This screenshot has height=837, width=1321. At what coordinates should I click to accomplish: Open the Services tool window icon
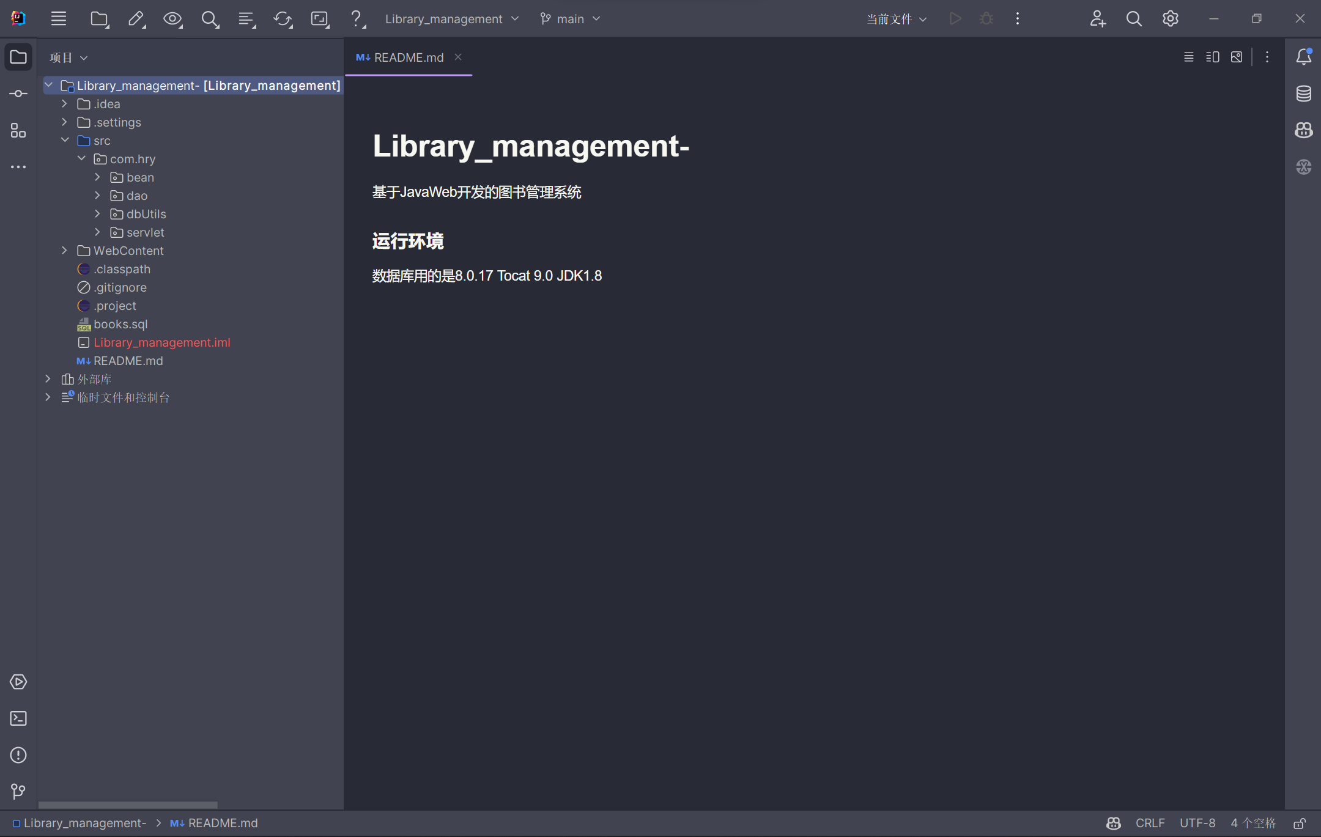[x=18, y=682]
